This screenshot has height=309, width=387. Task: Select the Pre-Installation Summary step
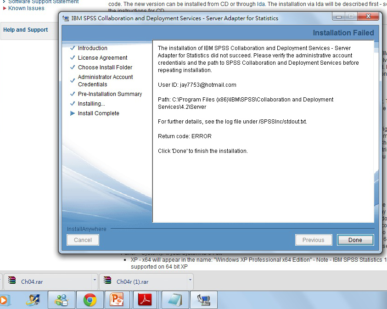(110, 94)
